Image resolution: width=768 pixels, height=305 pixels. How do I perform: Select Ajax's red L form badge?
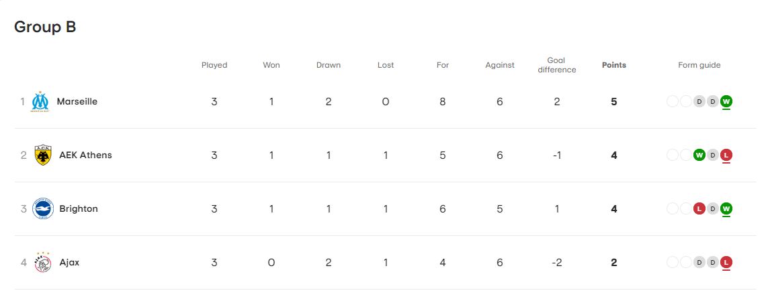[726, 263]
